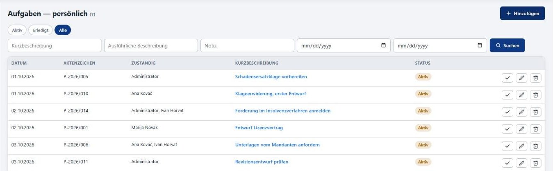Click the ZUSTÄNDIG column header
This screenshot has width=553, height=171.
143,63
